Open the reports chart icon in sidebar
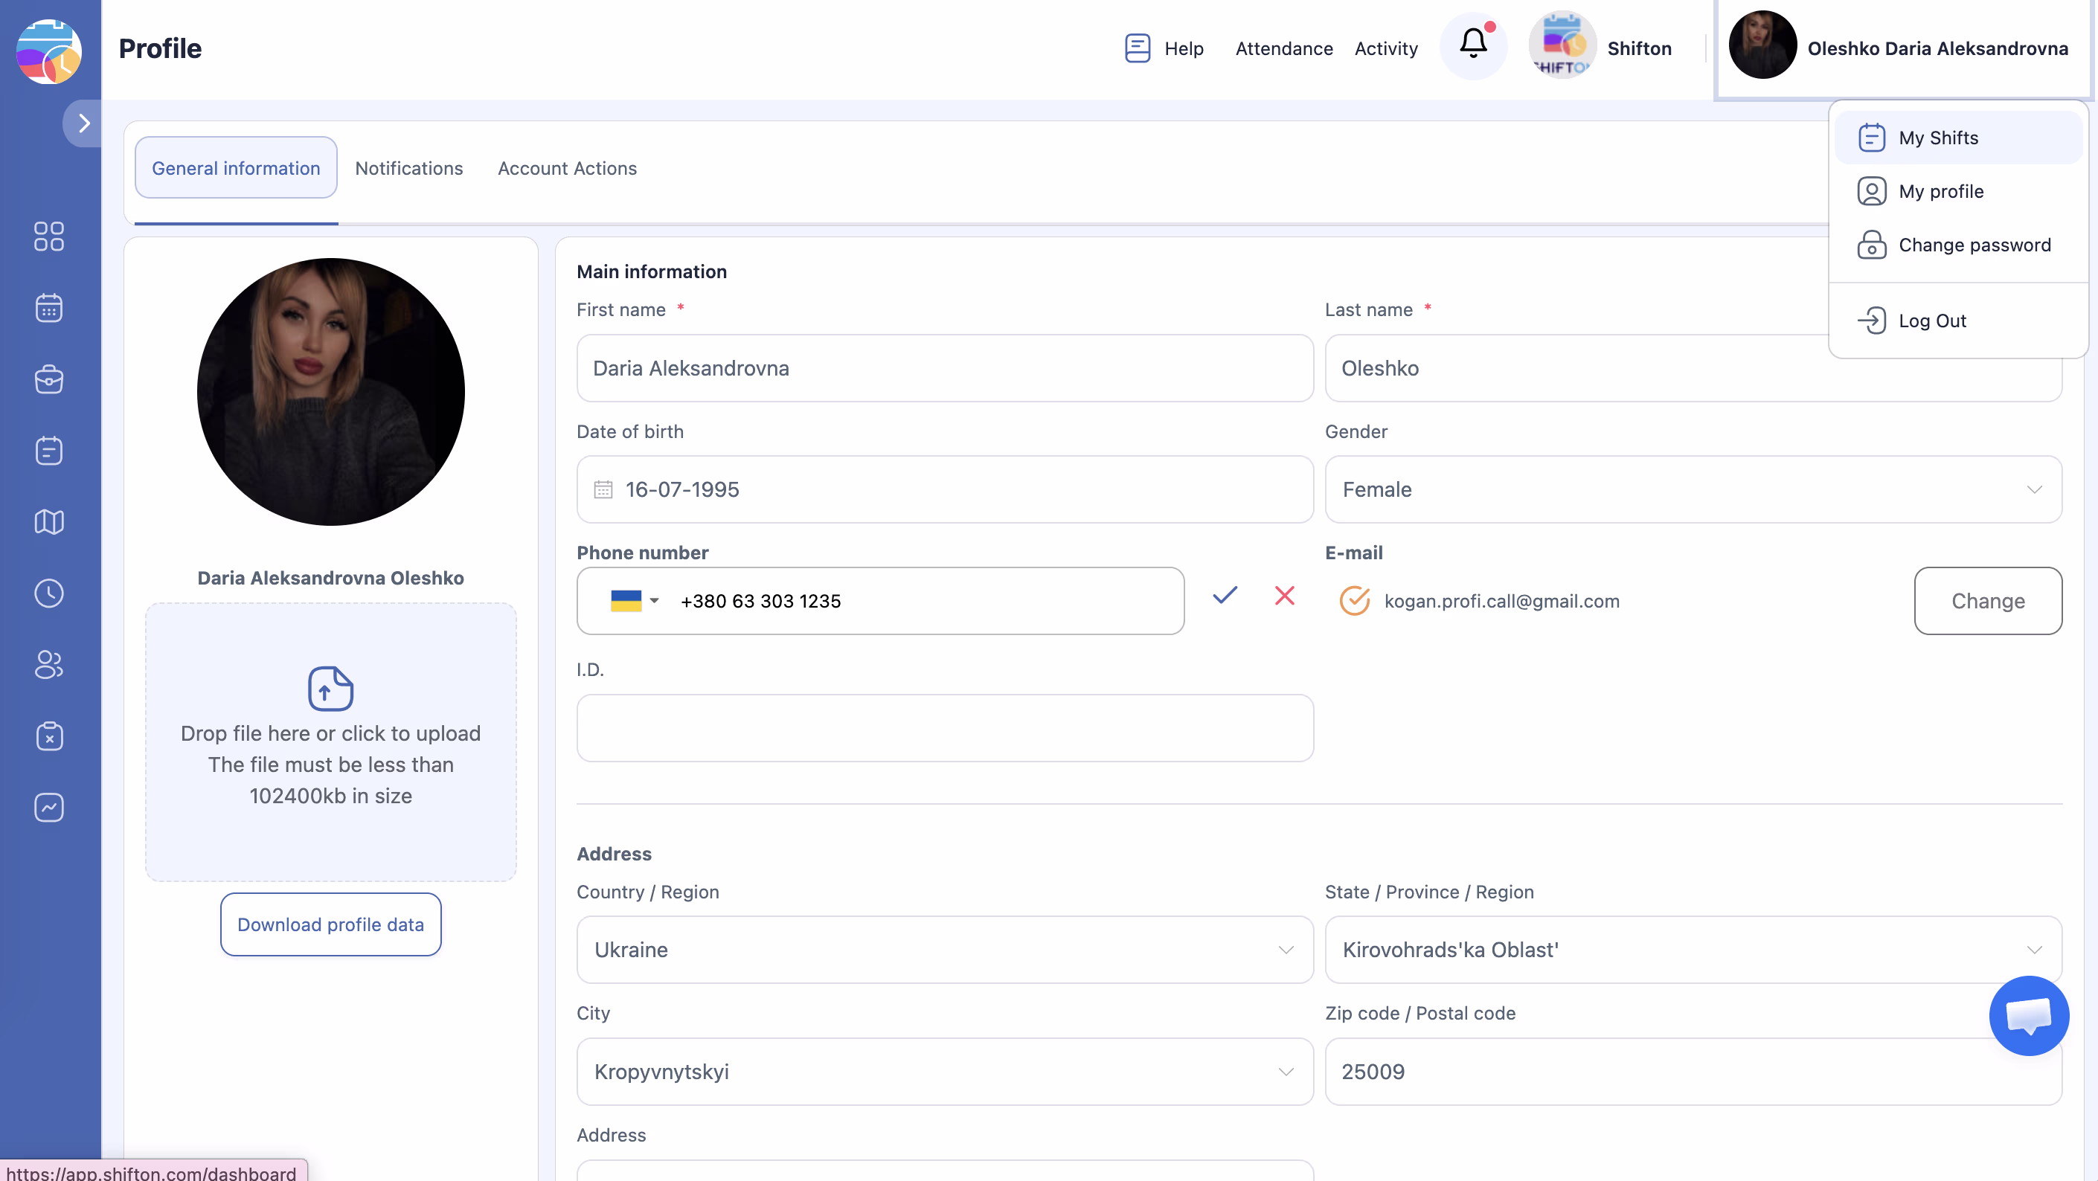Viewport: 2098px width, 1181px height. pos(49,808)
